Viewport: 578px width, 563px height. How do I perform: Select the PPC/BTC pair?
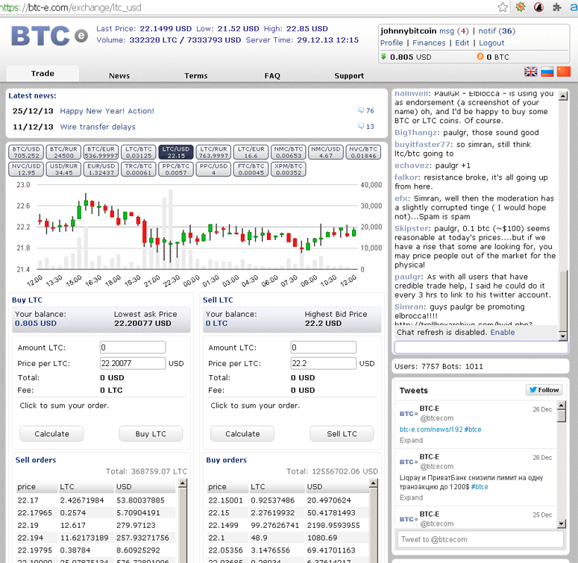pos(176,169)
